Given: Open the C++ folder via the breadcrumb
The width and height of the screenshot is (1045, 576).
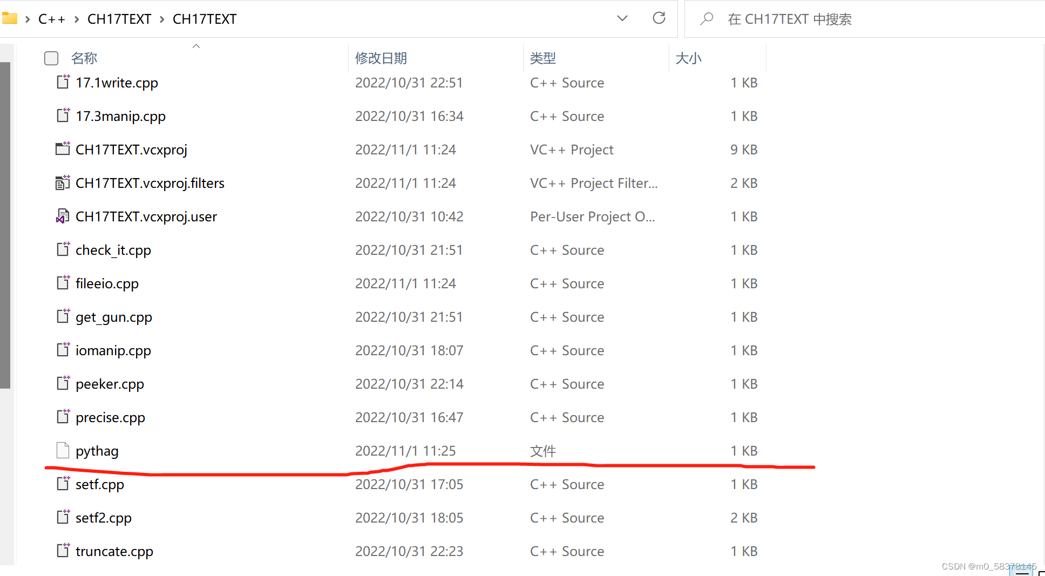Looking at the screenshot, I should coord(51,19).
